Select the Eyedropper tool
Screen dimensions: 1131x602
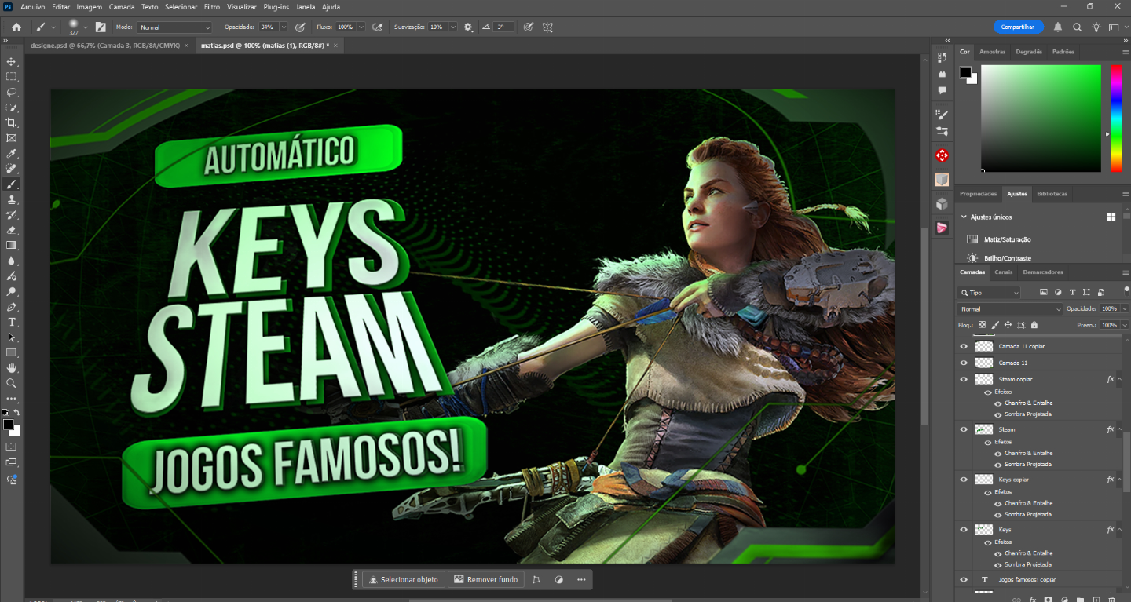tap(12, 153)
